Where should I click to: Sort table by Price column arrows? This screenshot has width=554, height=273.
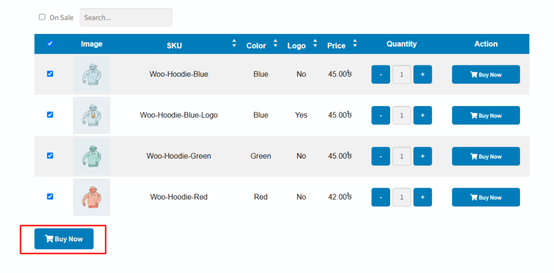(x=355, y=44)
